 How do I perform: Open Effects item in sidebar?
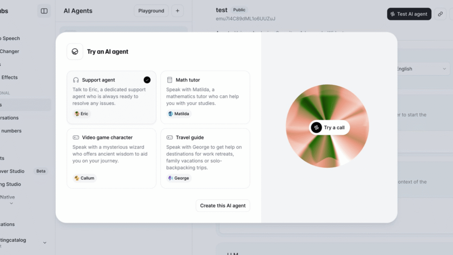[9, 77]
